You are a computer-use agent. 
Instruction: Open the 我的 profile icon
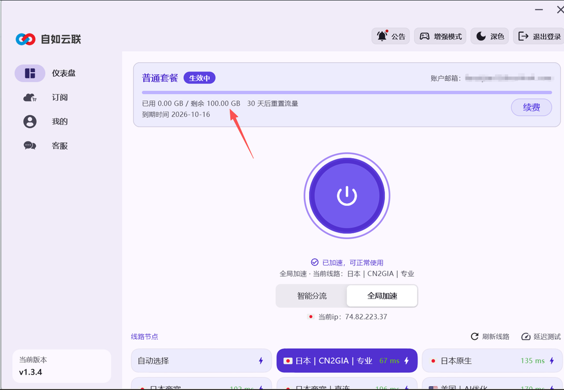point(30,122)
